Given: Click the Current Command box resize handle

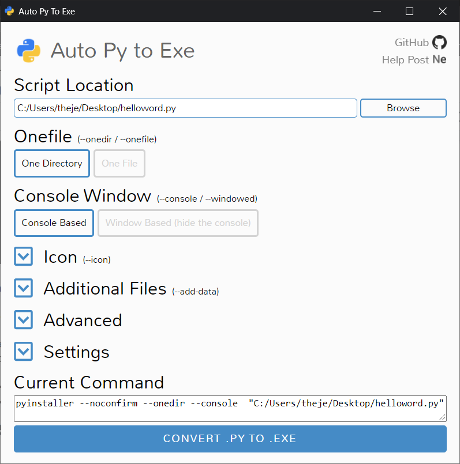Looking at the screenshot, I should coord(442,417).
